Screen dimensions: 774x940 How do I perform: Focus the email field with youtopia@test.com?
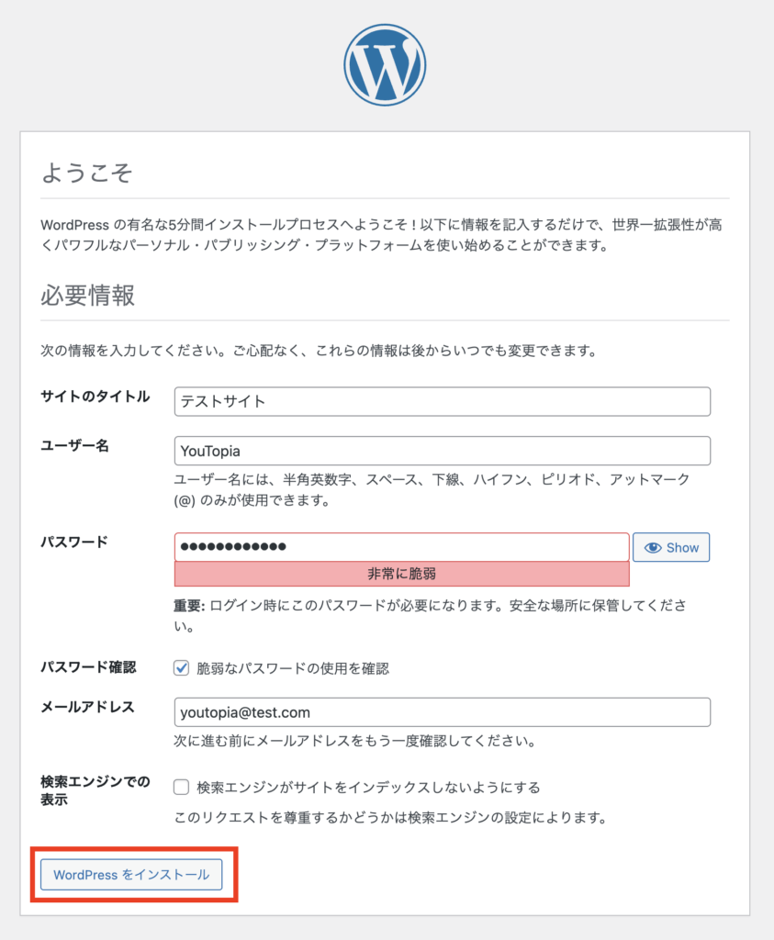(443, 712)
